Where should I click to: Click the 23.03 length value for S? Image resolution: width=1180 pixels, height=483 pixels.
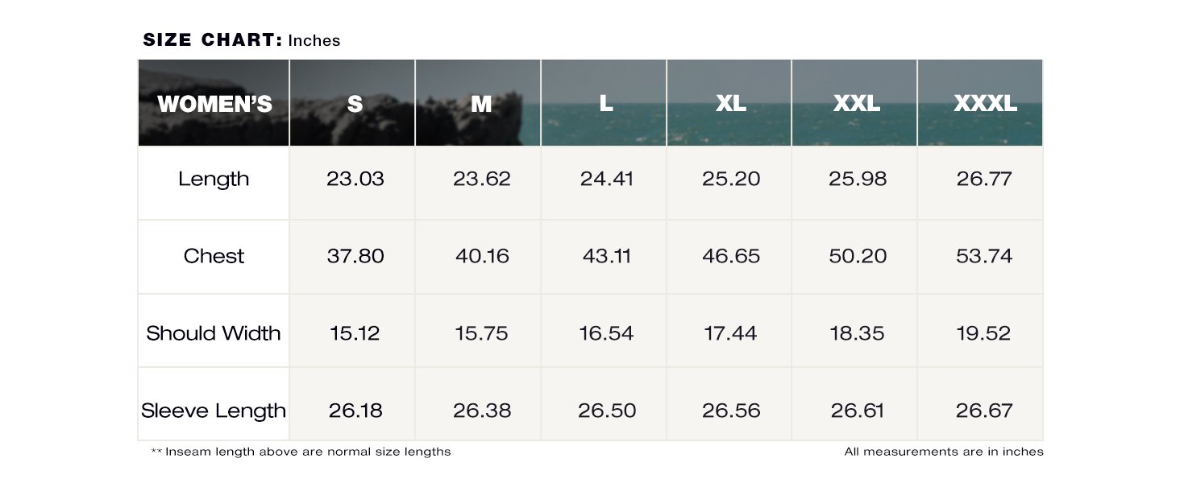pyautogui.click(x=355, y=179)
